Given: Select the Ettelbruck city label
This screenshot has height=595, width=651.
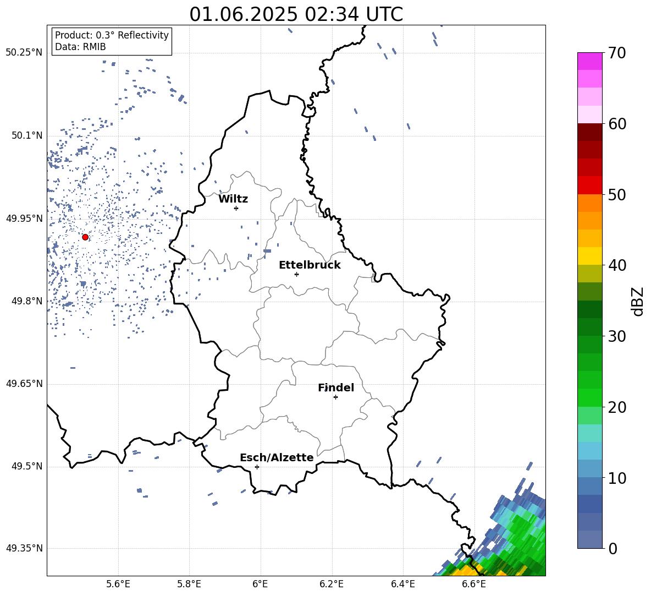Looking at the screenshot, I should coord(310,265).
